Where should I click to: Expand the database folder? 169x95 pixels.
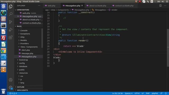pyautogui.click(x=23, y=66)
